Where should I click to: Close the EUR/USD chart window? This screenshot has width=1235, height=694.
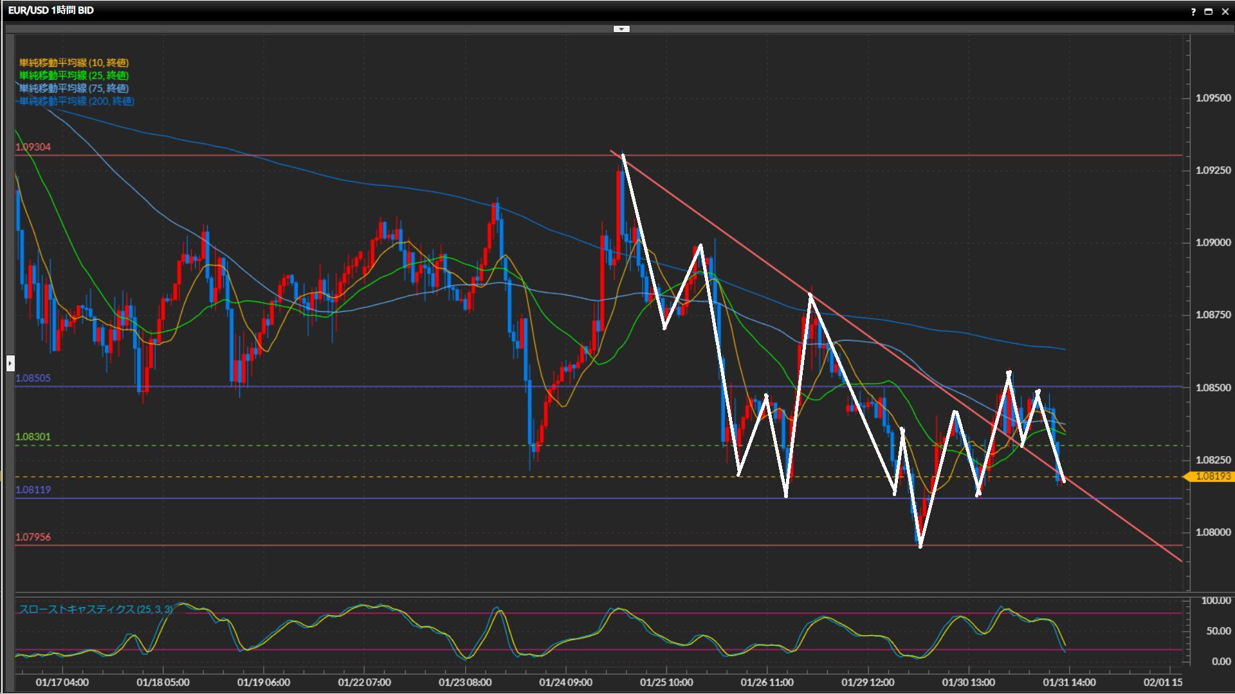pyautogui.click(x=1225, y=12)
